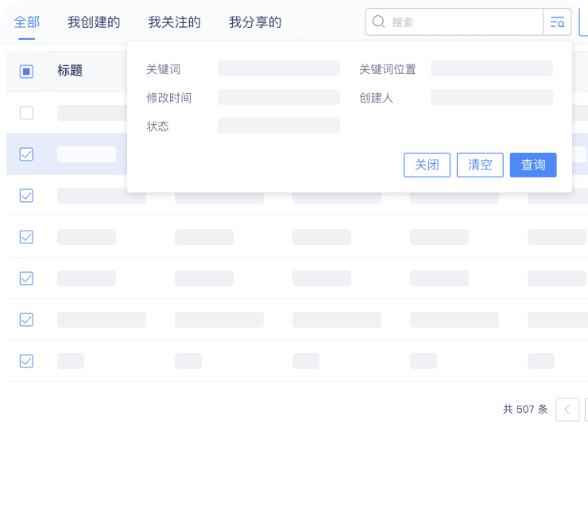Switch to the 全部 tab
The width and height of the screenshot is (588, 509).
(x=27, y=22)
